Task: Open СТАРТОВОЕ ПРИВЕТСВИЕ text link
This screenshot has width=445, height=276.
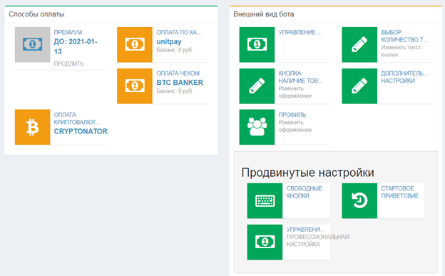Action: tap(399, 192)
